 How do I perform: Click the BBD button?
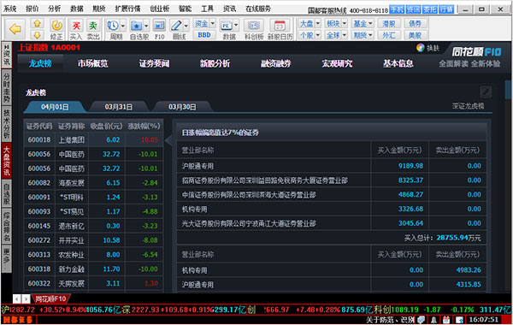point(204,35)
